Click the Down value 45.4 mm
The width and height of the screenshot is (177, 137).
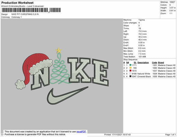click(142, 40)
